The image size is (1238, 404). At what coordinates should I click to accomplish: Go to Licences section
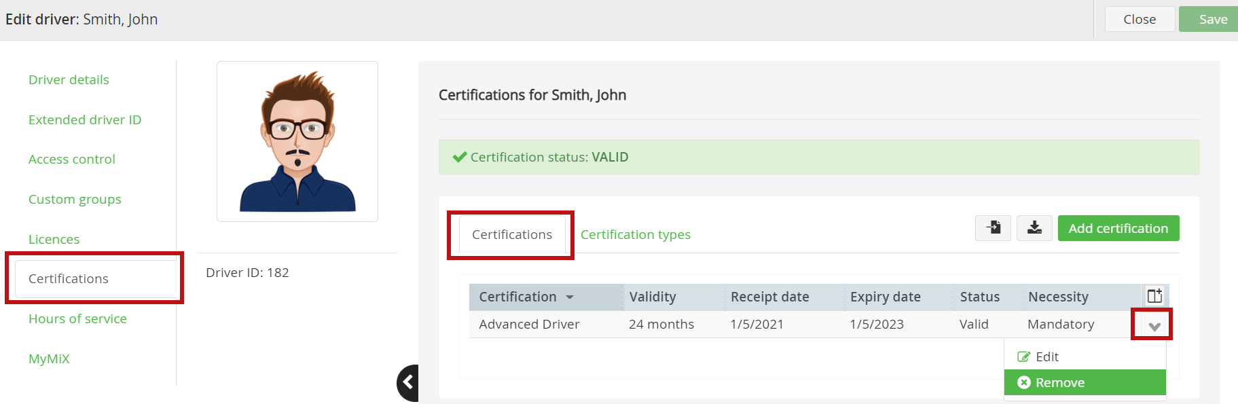point(54,239)
